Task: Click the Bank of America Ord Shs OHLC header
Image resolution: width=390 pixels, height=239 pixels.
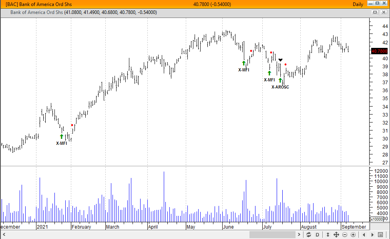Action: (84, 12)
